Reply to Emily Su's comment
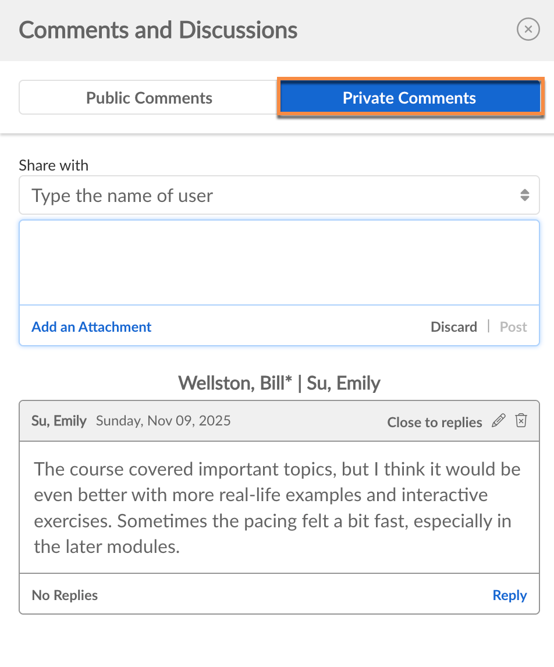The width and height of the screenshot is (554, 667). click(x=510, y=595)
